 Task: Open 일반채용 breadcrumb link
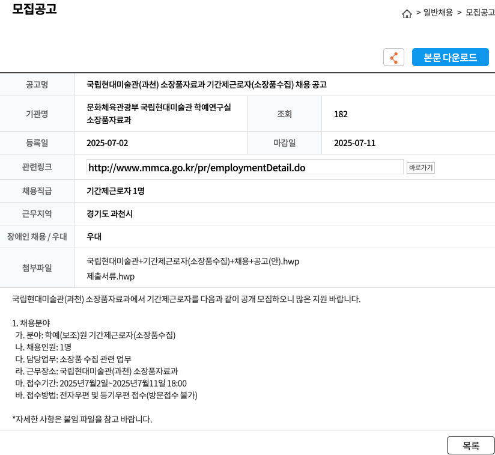437,13
